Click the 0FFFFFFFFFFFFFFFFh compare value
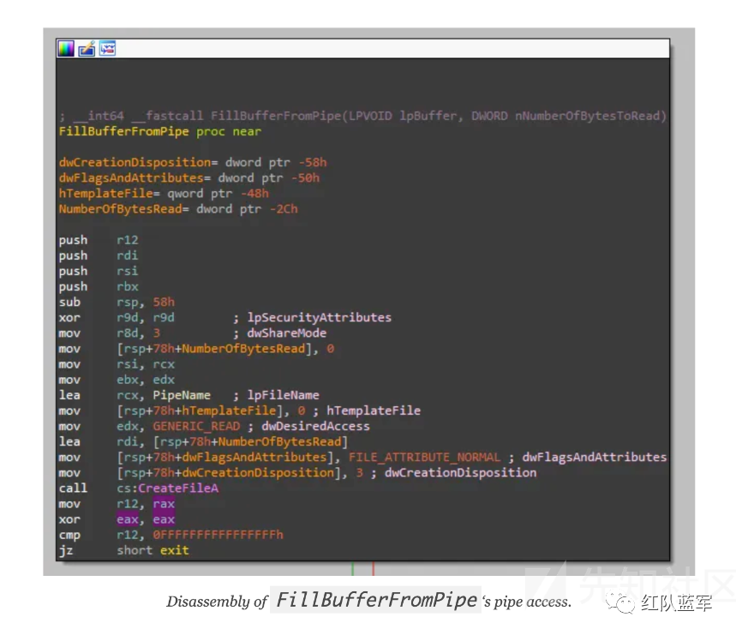 click(218, 535)
